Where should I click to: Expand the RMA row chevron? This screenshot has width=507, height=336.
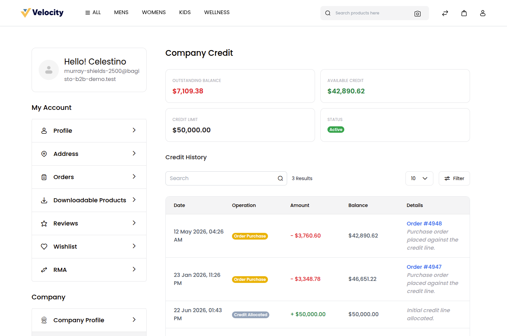(x=134, y=269)
